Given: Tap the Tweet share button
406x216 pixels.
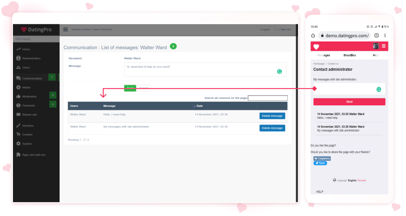Looking at the screenshot, I should tap(320, 163).
